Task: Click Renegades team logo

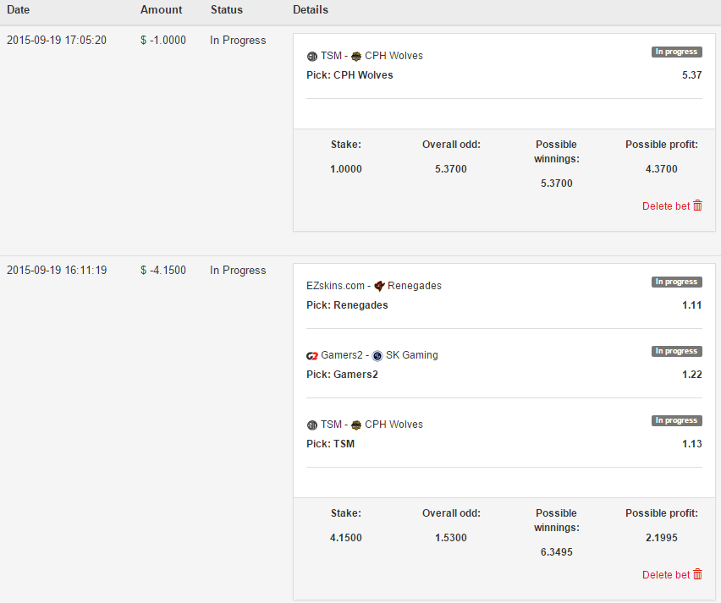Action: click(379, 287)
